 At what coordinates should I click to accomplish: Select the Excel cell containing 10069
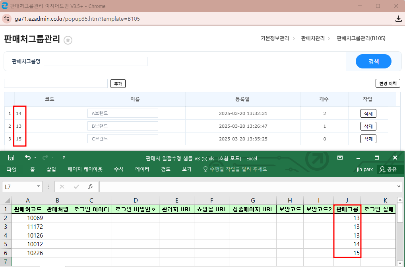point(27,218)
